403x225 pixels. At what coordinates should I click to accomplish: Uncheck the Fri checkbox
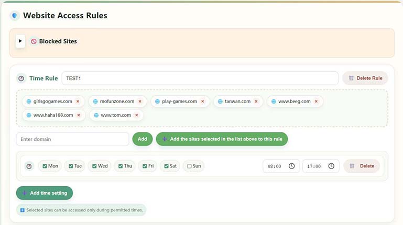(145, 166)
